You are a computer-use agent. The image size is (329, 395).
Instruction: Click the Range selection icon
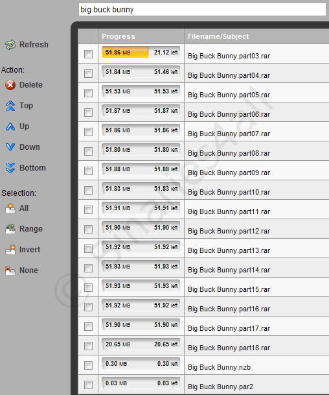(10, 229)
